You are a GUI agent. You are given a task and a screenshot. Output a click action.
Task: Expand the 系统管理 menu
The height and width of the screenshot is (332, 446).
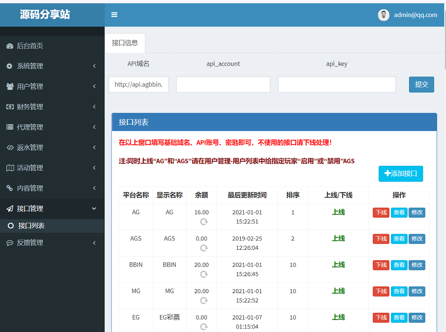pos(52,66)
